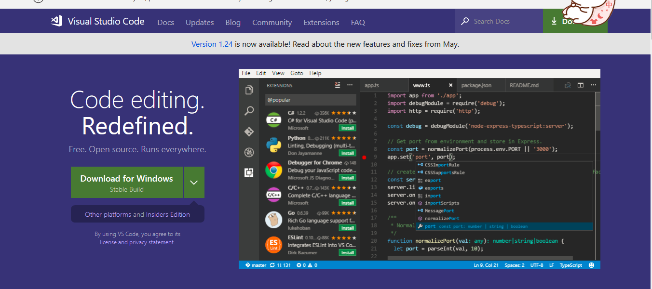Image resolution: width=652 pixels, height=289 pixels.
Task: Click the smiley feedback icon in status bar
Action: coord(592,265)
